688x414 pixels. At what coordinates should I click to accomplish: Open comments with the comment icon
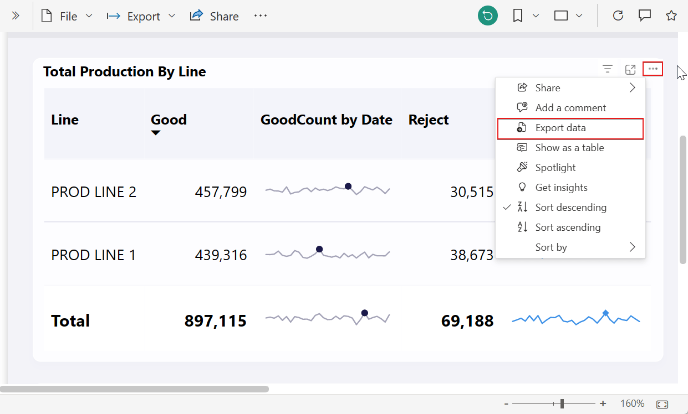(644, 15)
